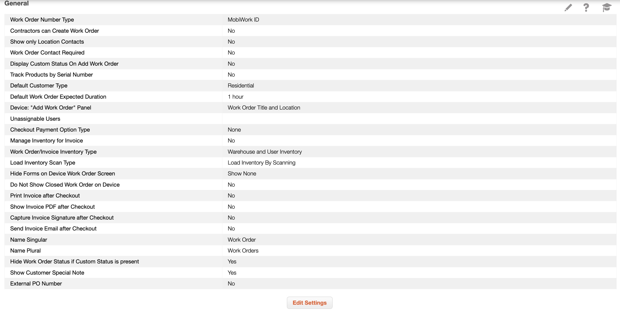Click Default Customer Type label
This screenshot has height=313, width=620.
[x=39, y=86]
